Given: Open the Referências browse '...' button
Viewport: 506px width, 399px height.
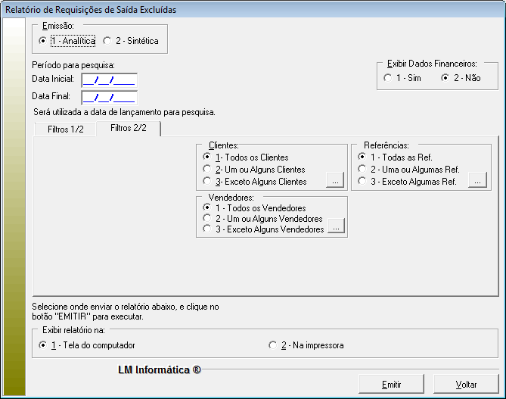Looking at the screenshot, I should click(x=476, y=180).
